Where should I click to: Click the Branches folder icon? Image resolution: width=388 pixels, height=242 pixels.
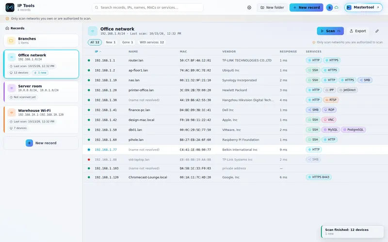coord(11,41)
